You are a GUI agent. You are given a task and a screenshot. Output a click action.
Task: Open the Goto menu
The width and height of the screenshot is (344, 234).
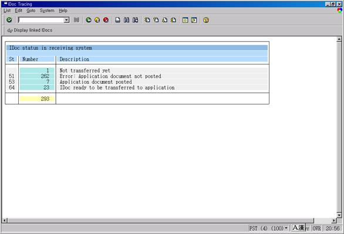tap(31, 11)
